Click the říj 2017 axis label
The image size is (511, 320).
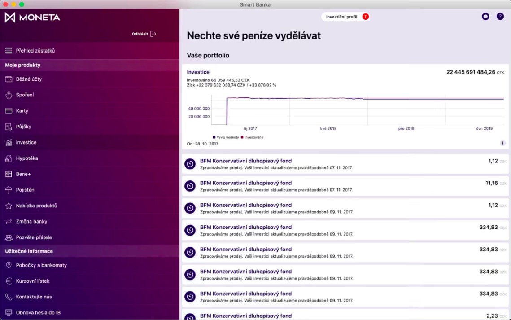click(250, 128)
